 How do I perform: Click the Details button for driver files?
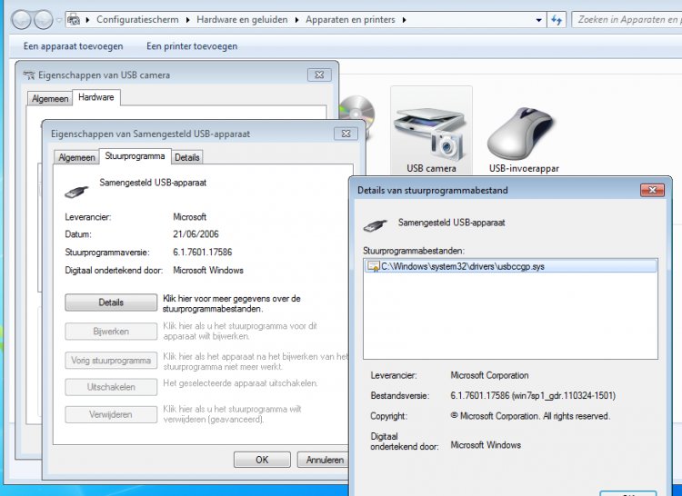pos(110,303)
